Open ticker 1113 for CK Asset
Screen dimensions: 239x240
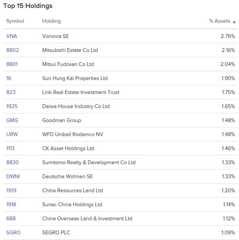tap(10, 148)
